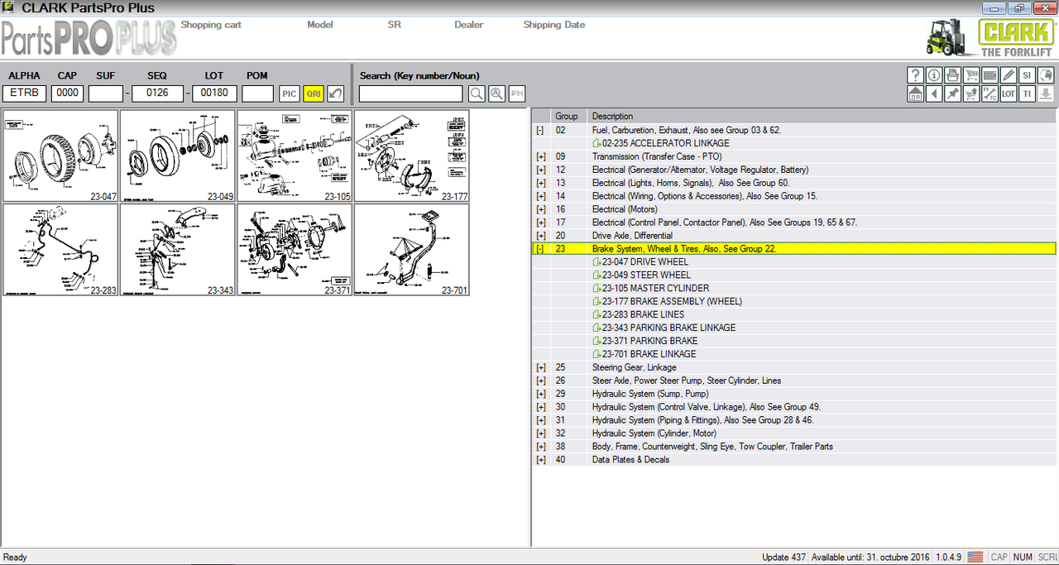The width and height of the screenshot is (1059, 565).
Task: Click the SEQ field showing 0126
Action: tap(157, 93)
